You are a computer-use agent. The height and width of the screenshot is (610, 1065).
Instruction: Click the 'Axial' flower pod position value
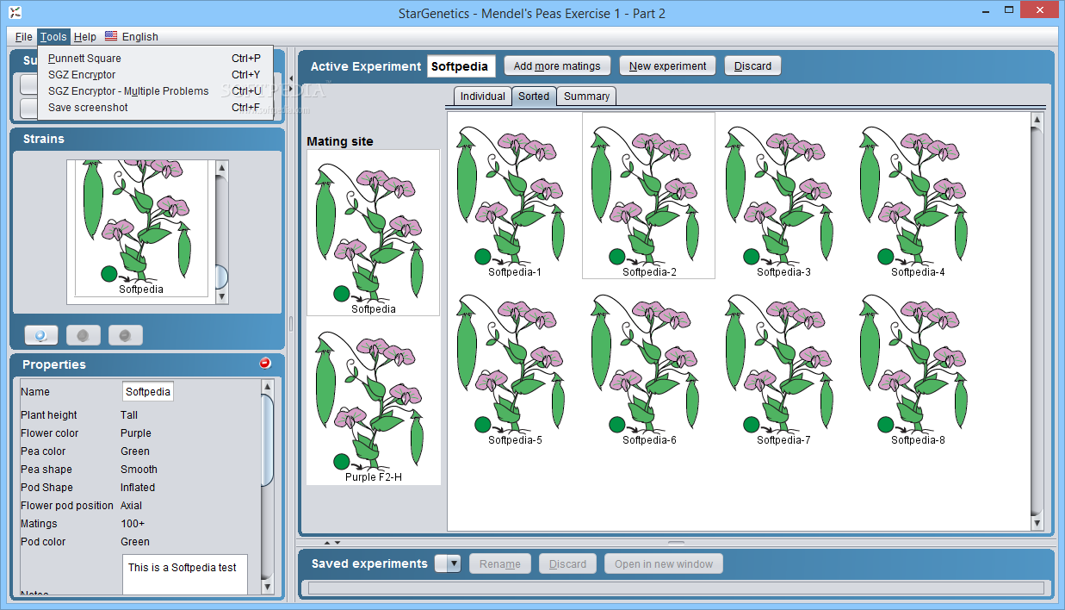131,506
